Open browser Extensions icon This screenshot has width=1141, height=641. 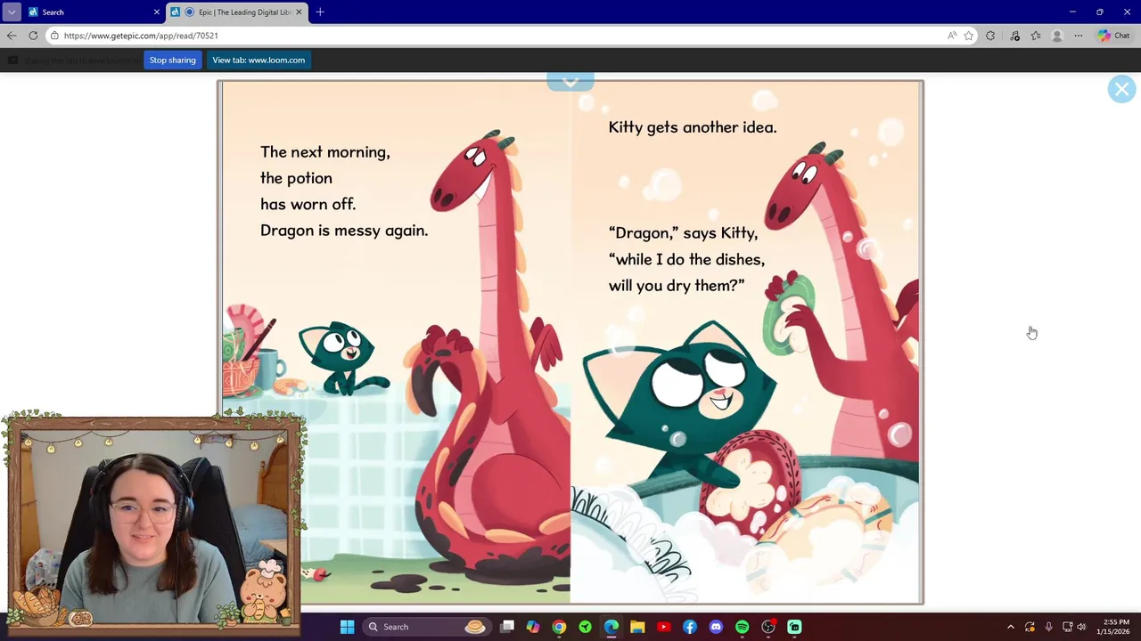click(990, 36)
